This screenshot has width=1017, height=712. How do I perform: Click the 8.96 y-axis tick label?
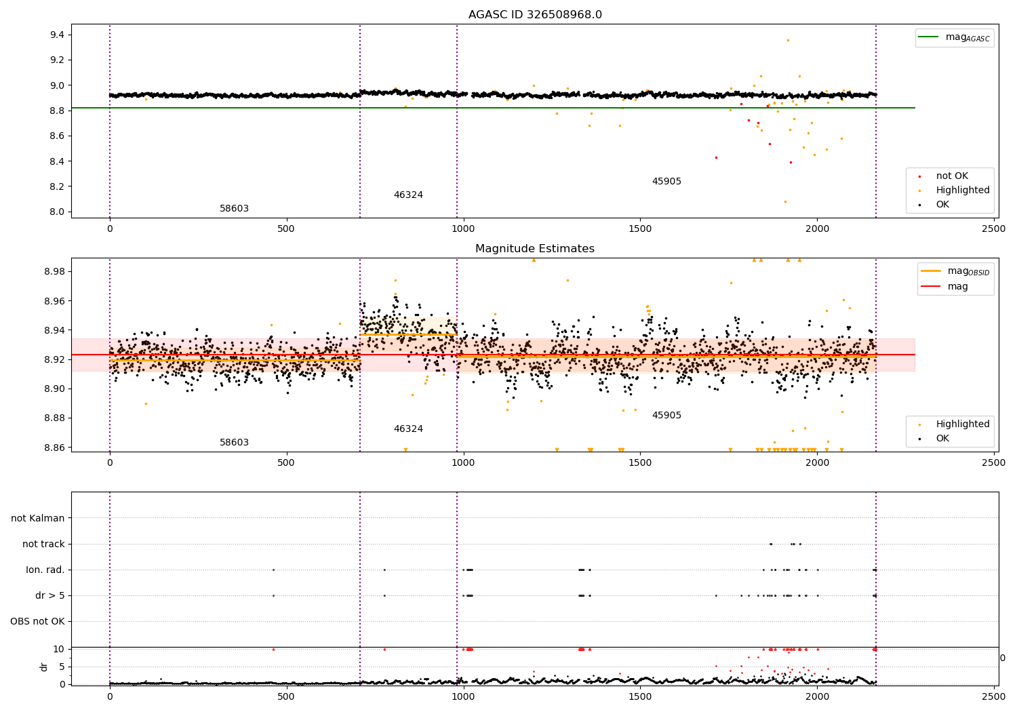[55, 301]
